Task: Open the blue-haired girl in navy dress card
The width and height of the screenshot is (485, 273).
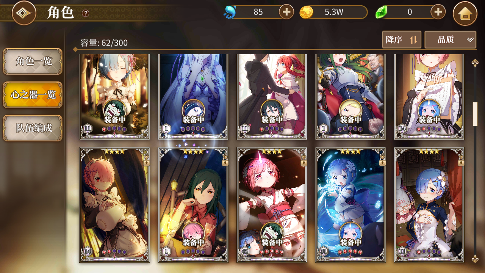Action: tap(429, 205)
